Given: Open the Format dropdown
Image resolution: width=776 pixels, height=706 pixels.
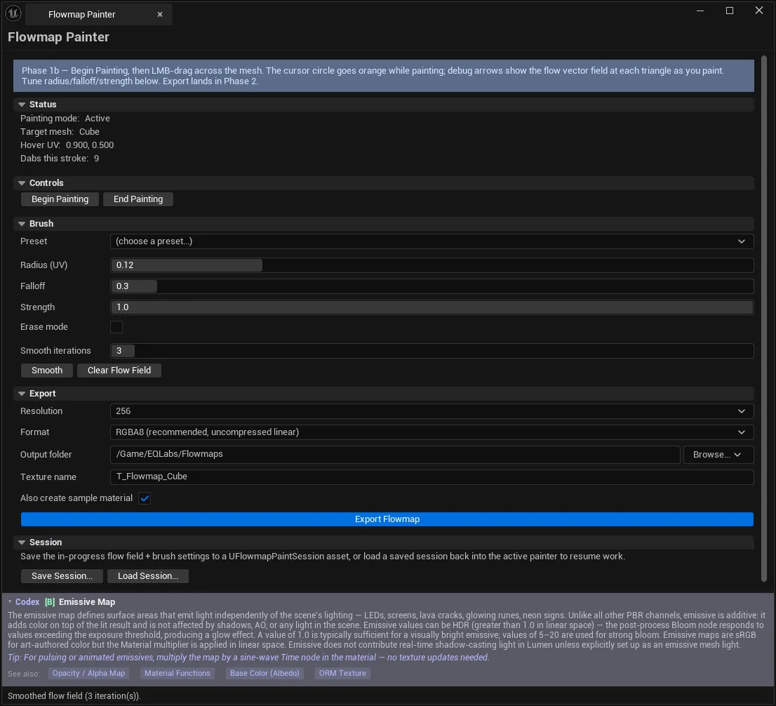Looking at the screenshot, I should (x=432, y=432).
